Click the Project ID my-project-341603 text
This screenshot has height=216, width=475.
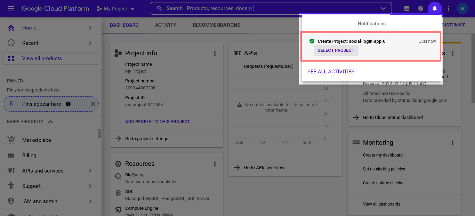(x=144, y=105)
